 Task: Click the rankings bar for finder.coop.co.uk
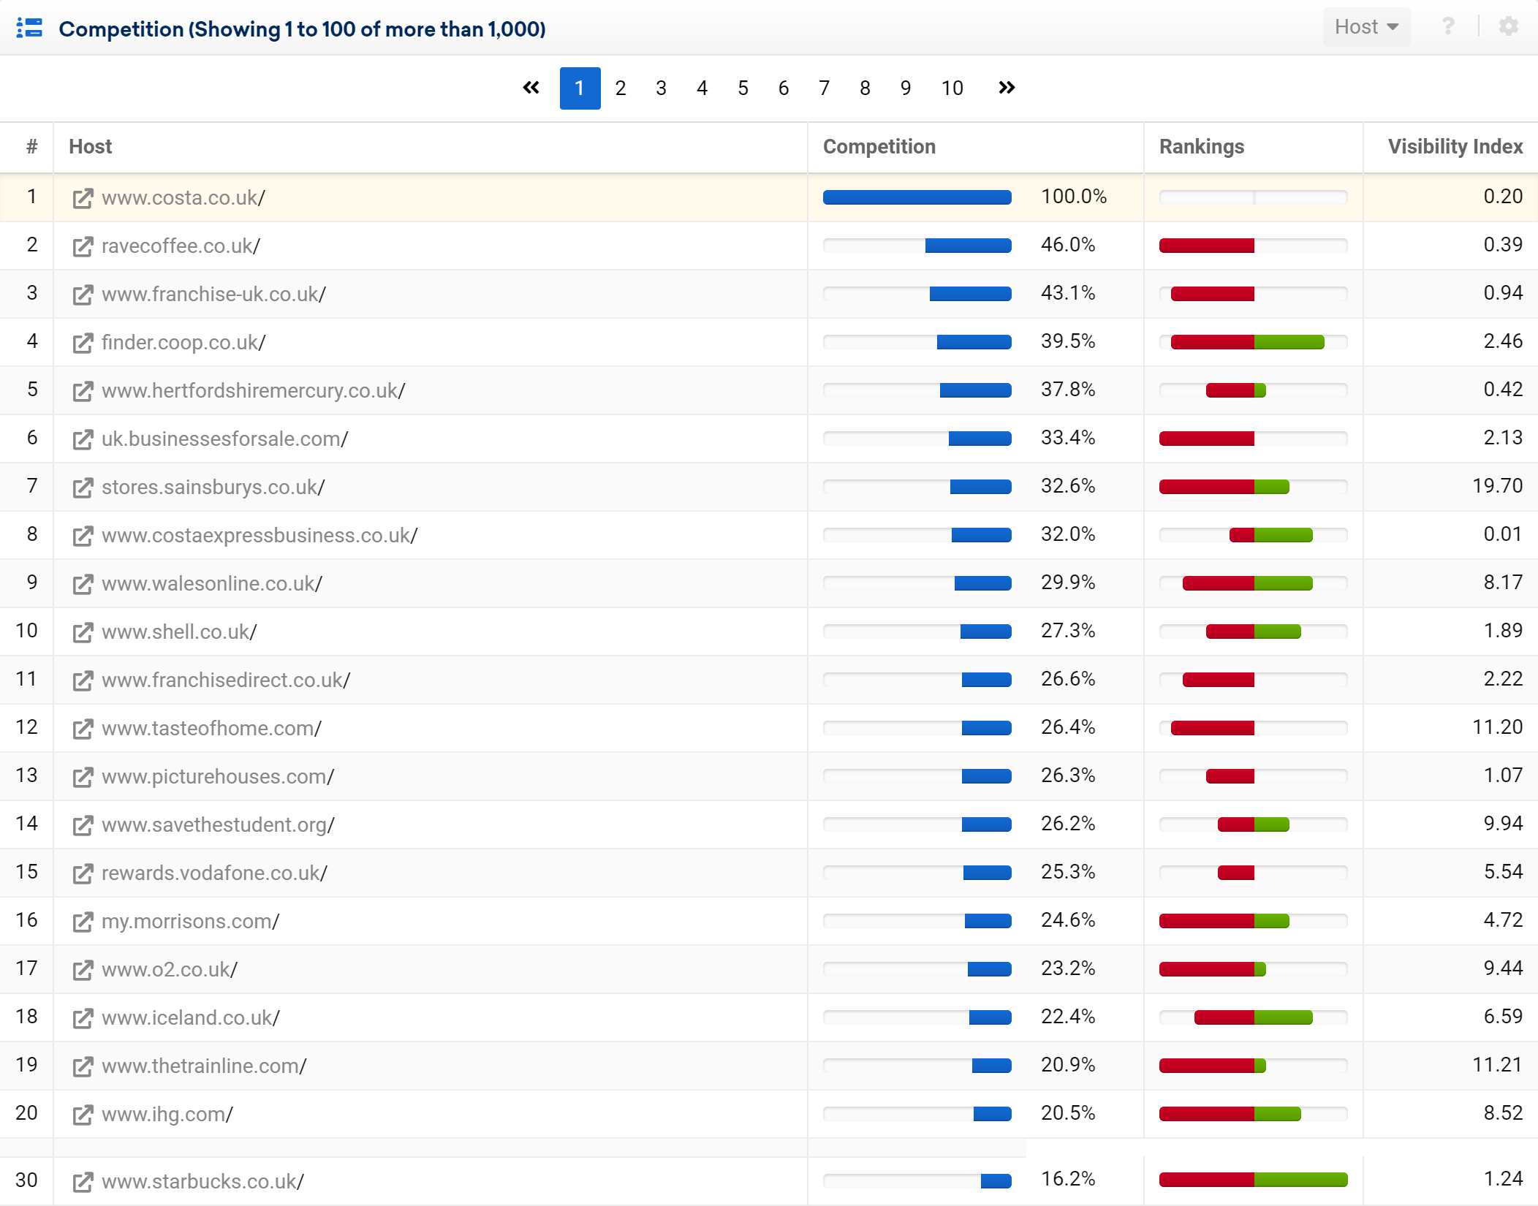coord(1254,342)
